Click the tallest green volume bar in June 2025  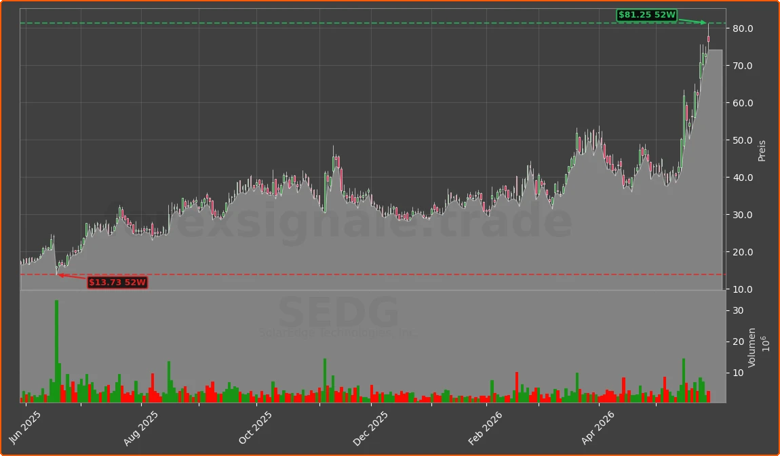pyautogui.click(x=57, y=351)
